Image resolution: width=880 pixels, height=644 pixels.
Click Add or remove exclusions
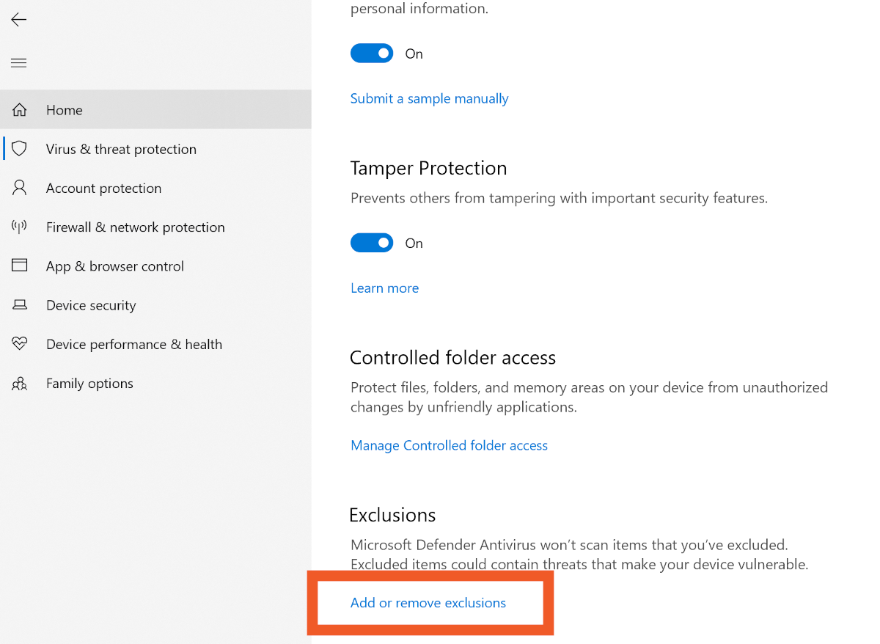coord(428,603)
